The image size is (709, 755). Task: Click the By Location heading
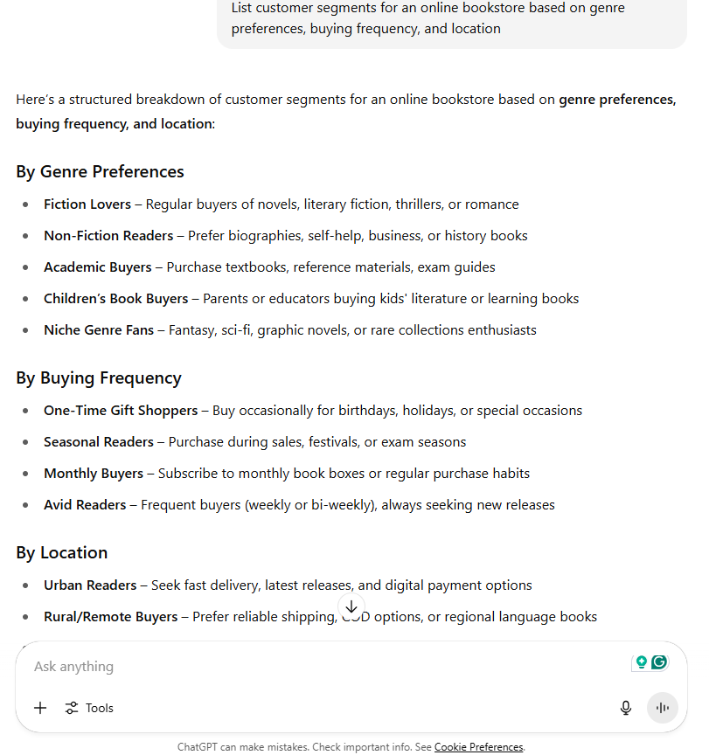point(61,552)
